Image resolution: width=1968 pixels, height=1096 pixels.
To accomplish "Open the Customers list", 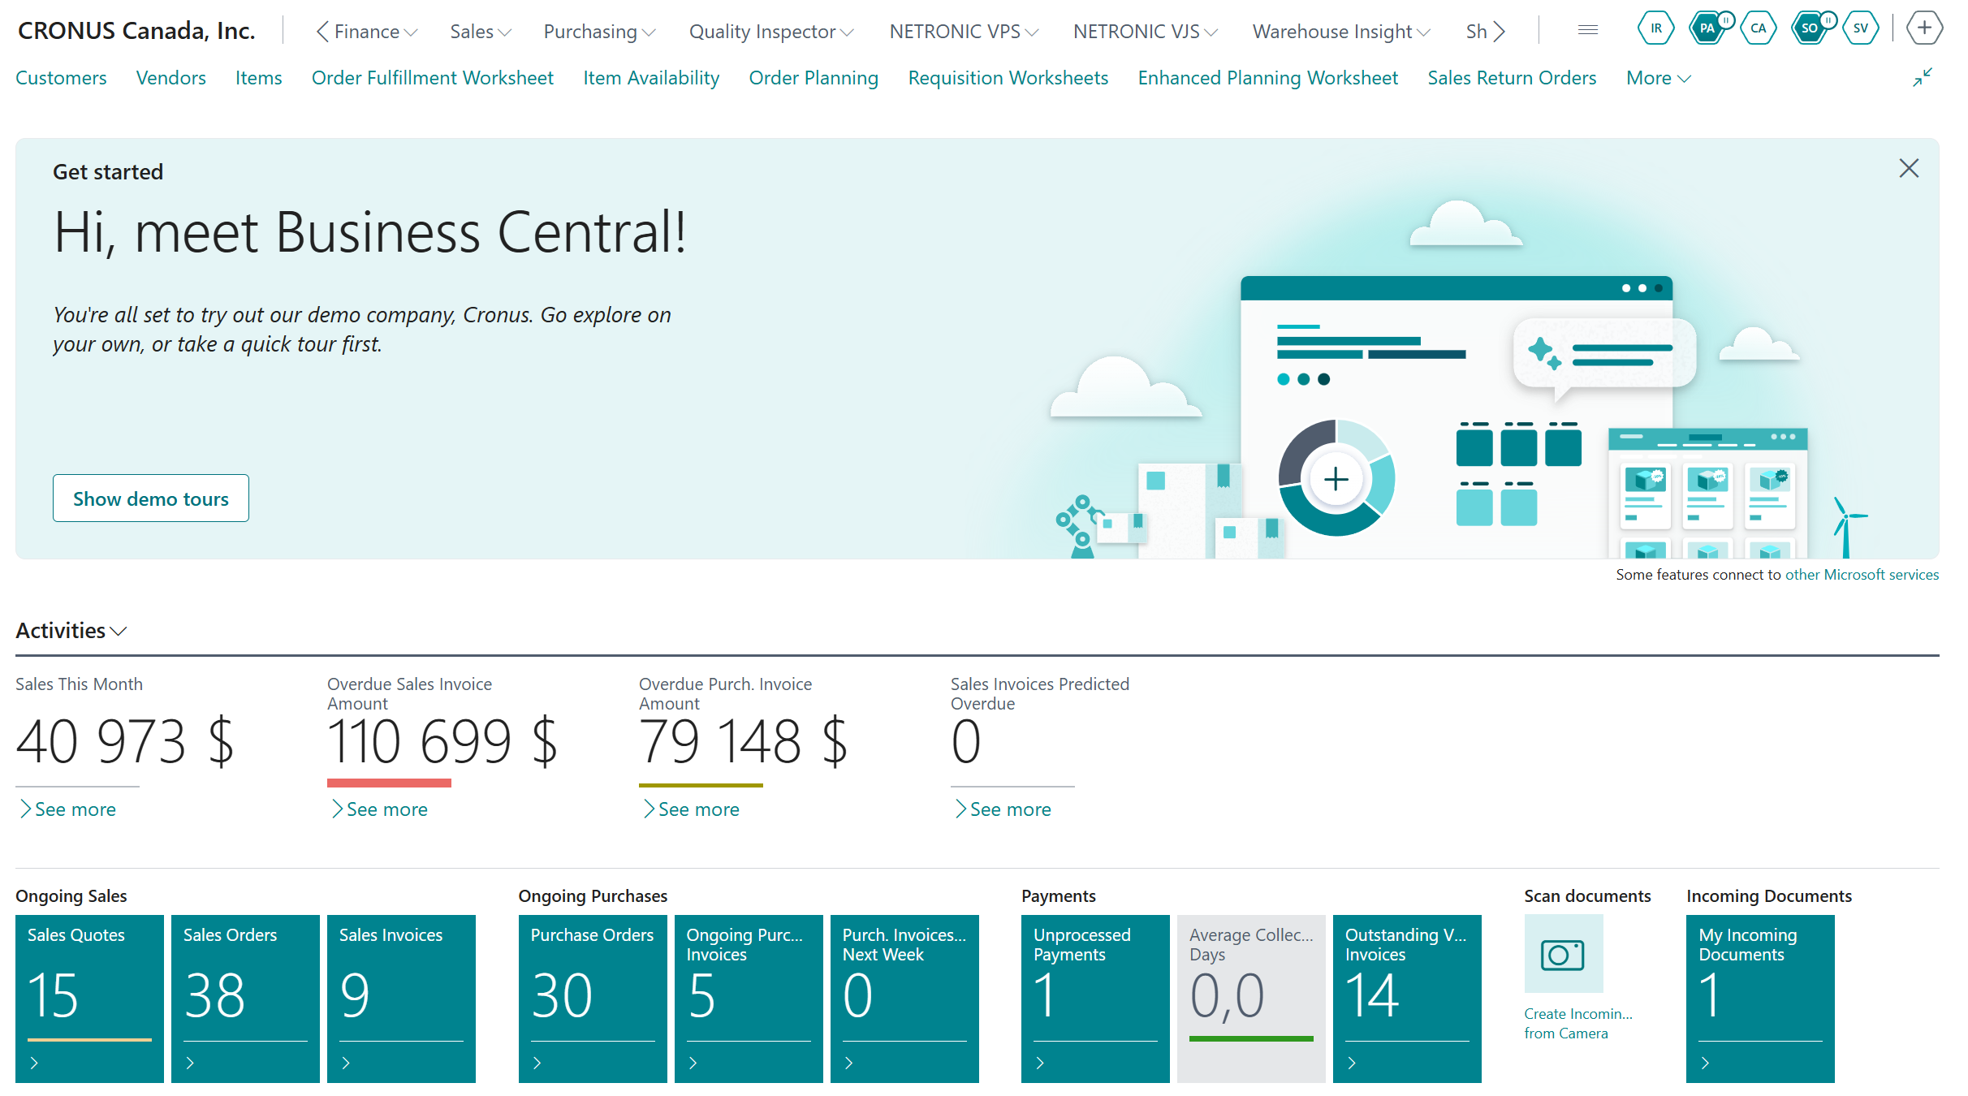I will click(x=61, y=78).
